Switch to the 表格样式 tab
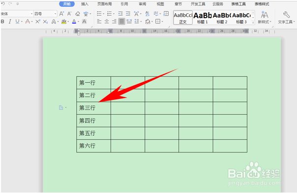 (262, 4)
